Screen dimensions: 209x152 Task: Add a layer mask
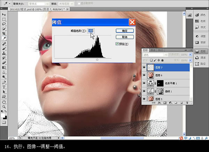pyautogui.click(x=165, y=103)
